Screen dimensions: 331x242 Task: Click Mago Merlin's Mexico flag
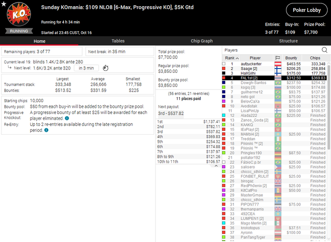[278, 223]
